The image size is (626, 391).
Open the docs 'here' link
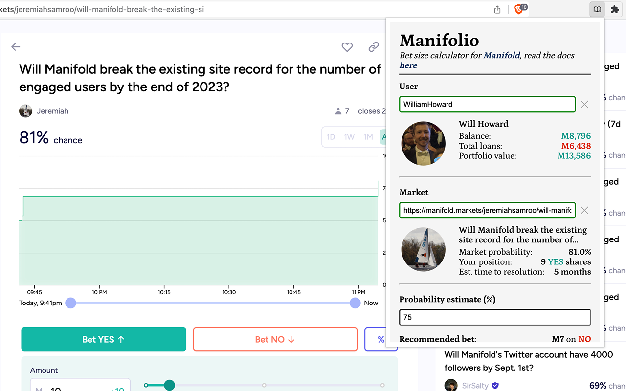(x=408, y=65)
